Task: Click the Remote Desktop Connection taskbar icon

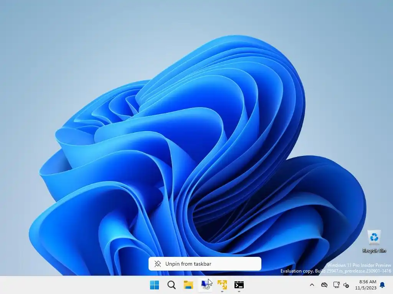Action: pos(205,285)
